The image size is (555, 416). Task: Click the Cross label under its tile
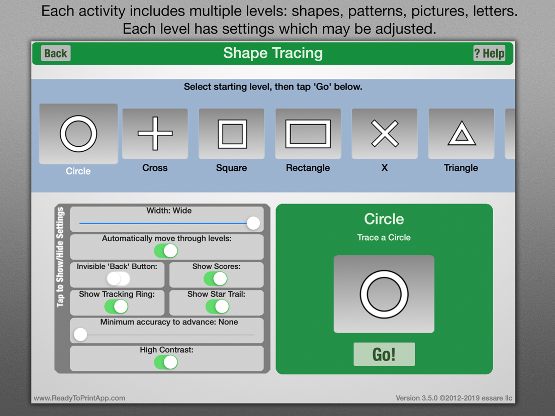tap(155, 168)
